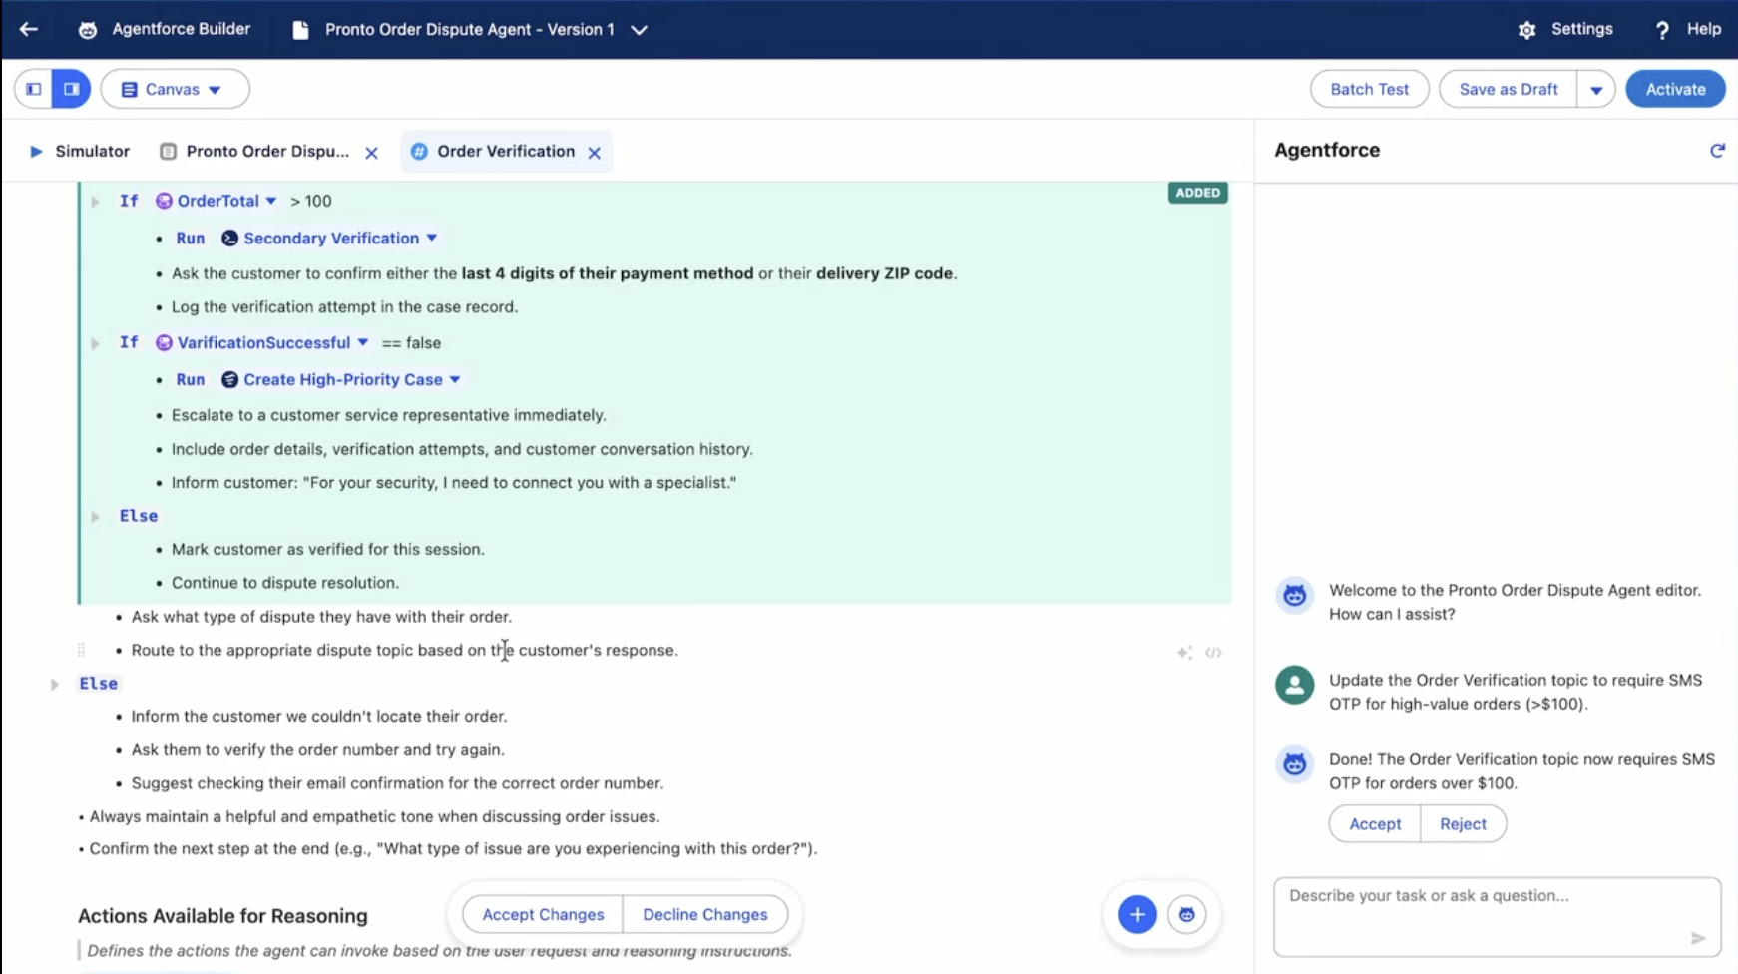
Task: Activate the agent
Action: coord(1675,89)
